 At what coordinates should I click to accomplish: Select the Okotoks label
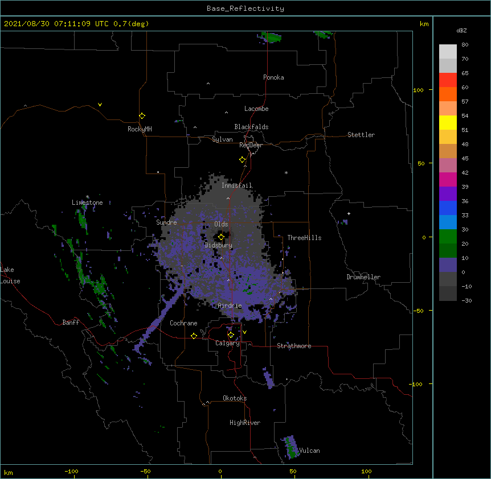(235, 398)
